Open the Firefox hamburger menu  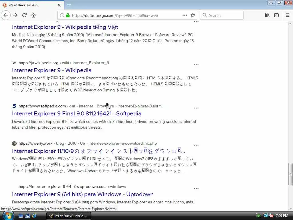(288, 15)
